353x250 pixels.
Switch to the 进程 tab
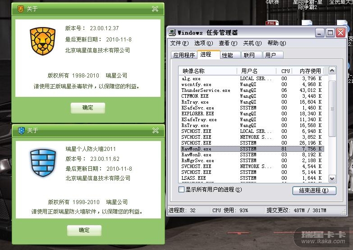click(x=208, y=55)
